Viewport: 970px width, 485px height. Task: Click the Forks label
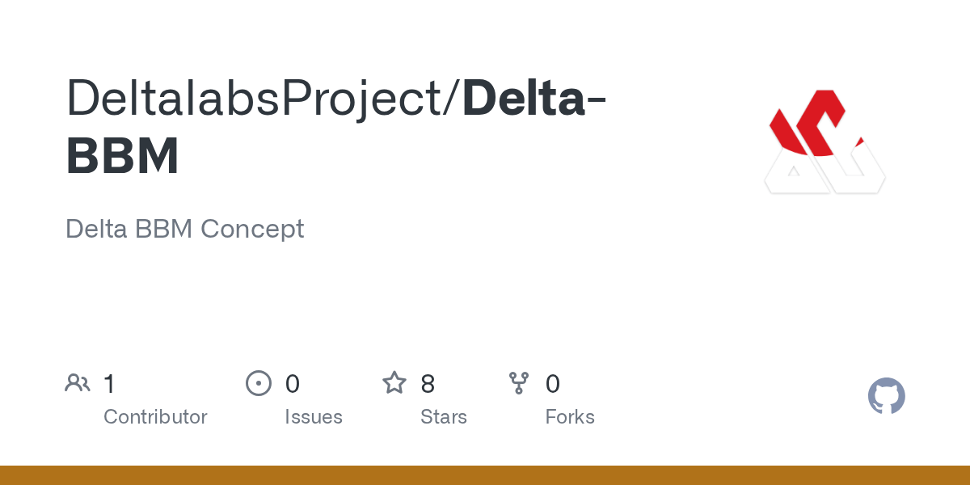570,417
